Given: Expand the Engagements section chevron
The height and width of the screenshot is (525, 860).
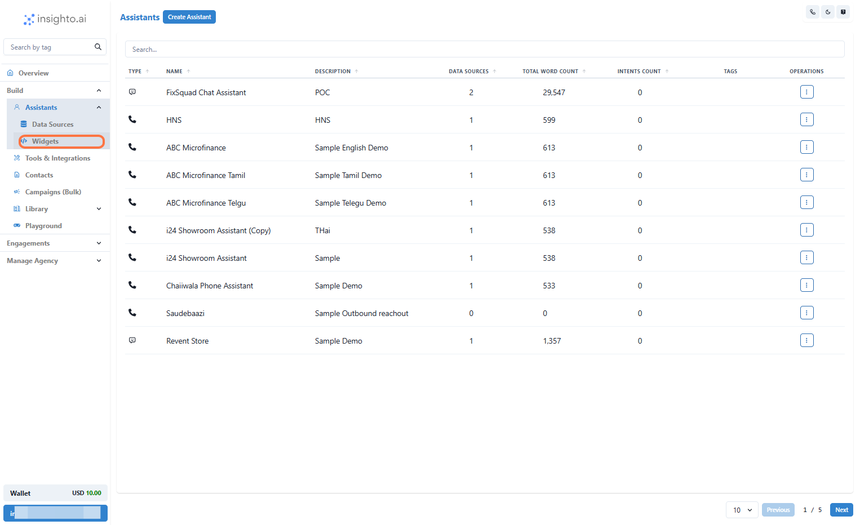Looking at the screenshot, I should (x=99, y=243).
